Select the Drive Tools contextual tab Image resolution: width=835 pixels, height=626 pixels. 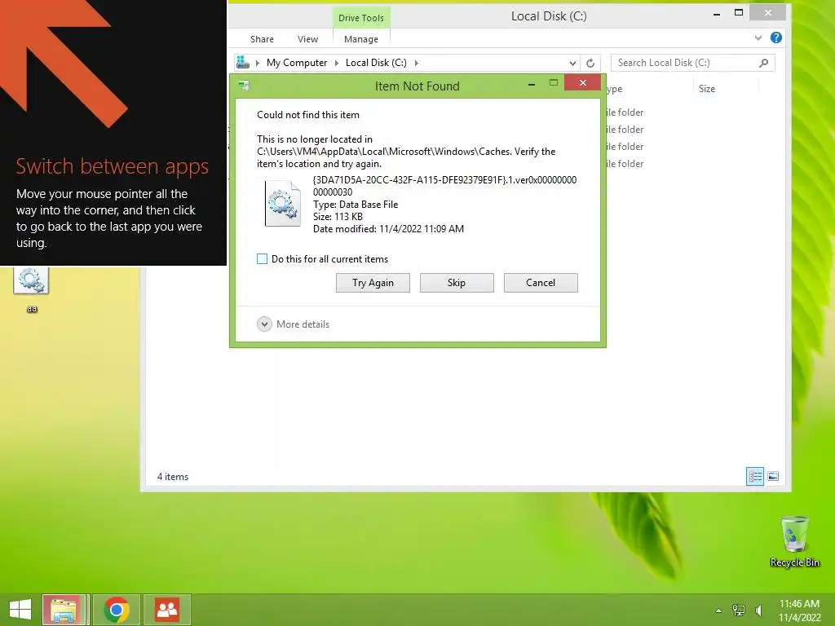tap(361, 18)
